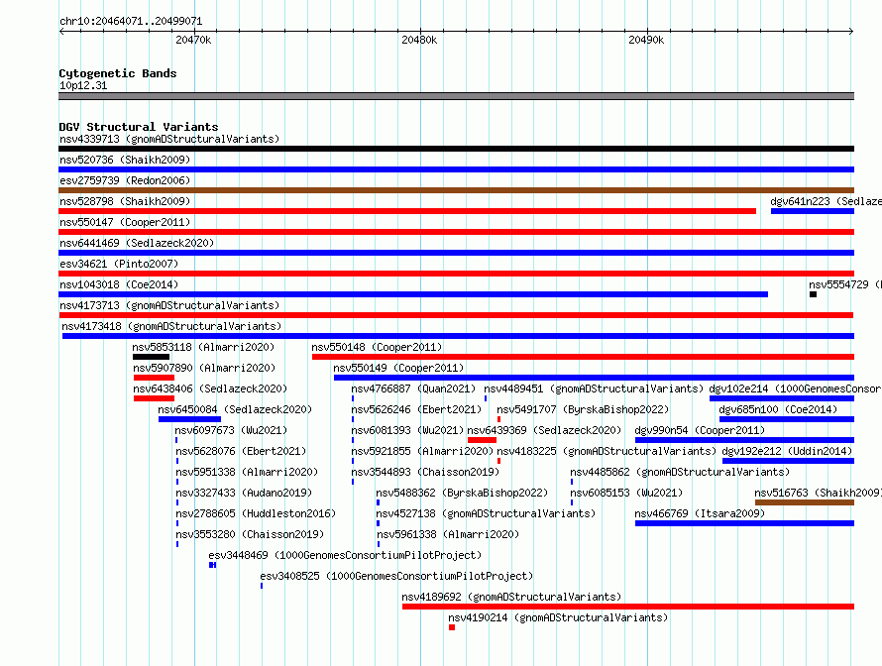Click the brown esv2759739 (Redon2006) variant bar
Screen dimensions: 882x666
click(456, 190)
